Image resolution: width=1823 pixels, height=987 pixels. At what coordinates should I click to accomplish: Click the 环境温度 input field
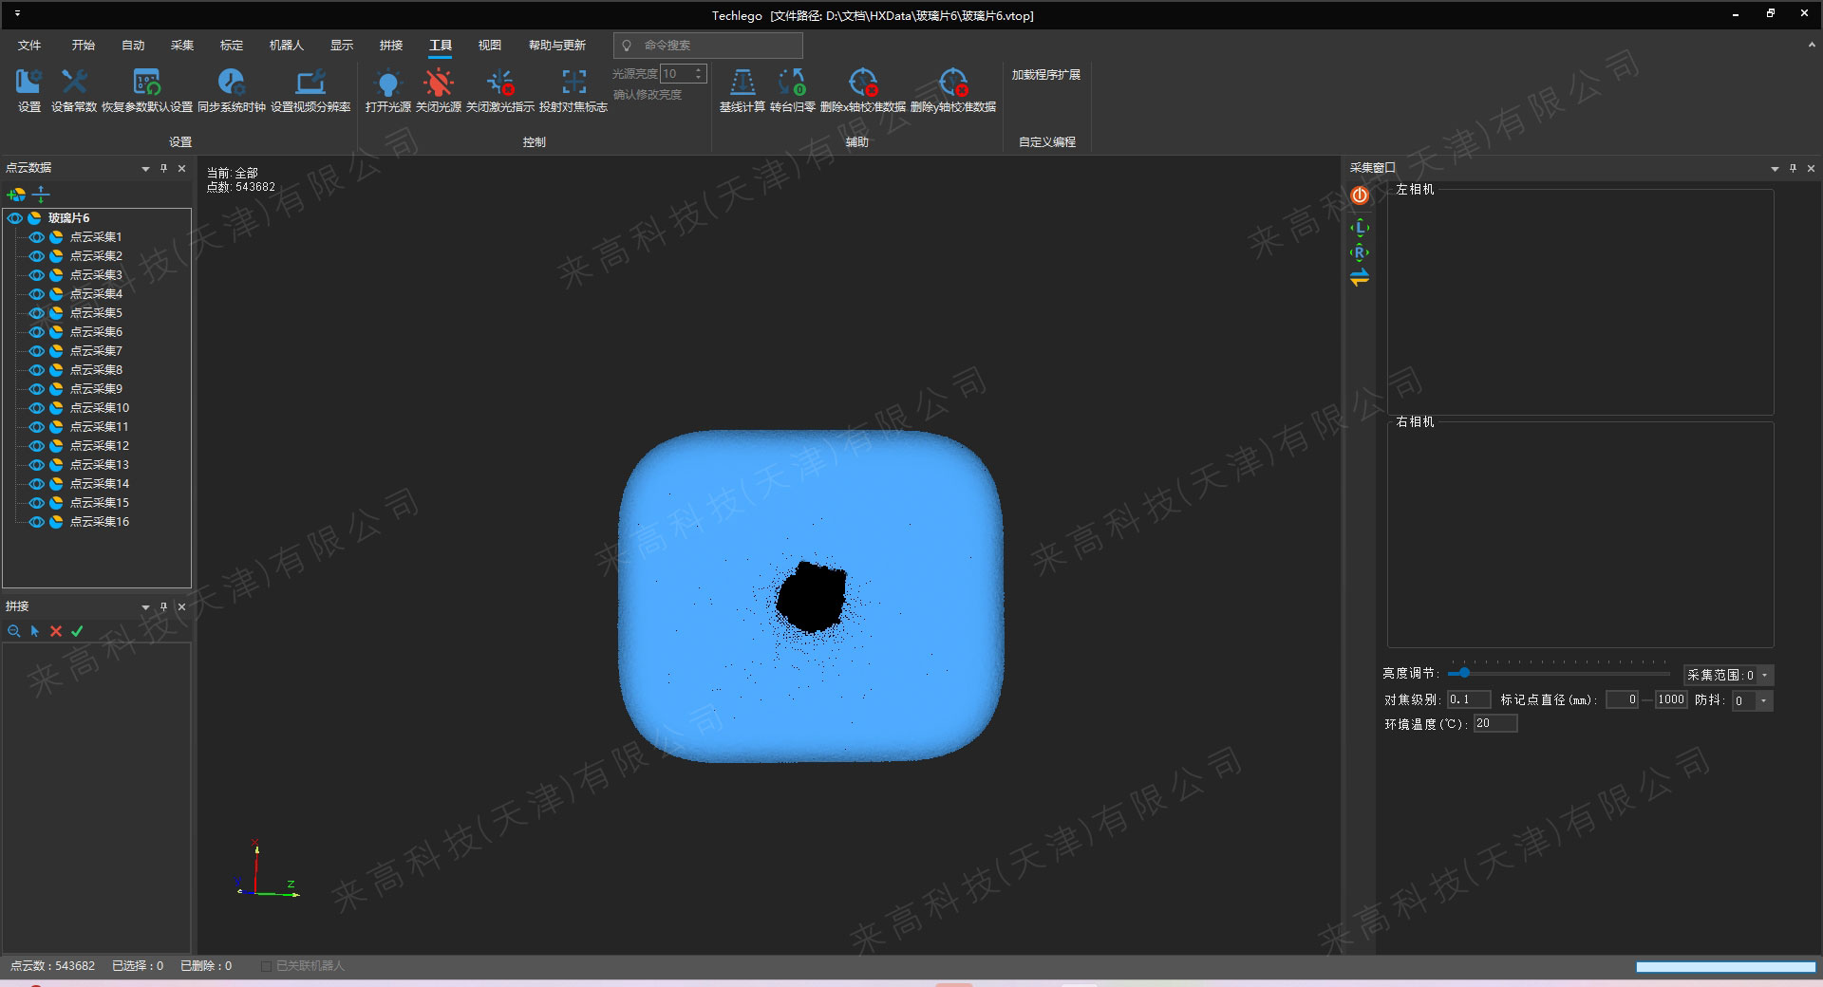[1494, 724]
